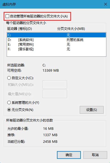The image size is (110, 163).
Task: Focus the 最大值(MB) input box
Action: click(55, 94)
